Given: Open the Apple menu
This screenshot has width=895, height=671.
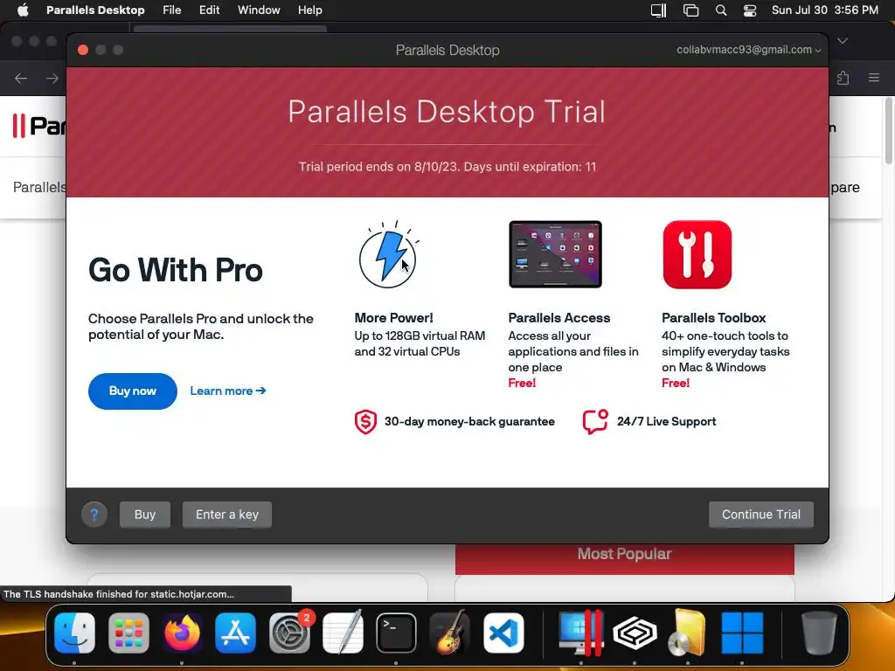Looking at the screenshot, I should 22,10.
